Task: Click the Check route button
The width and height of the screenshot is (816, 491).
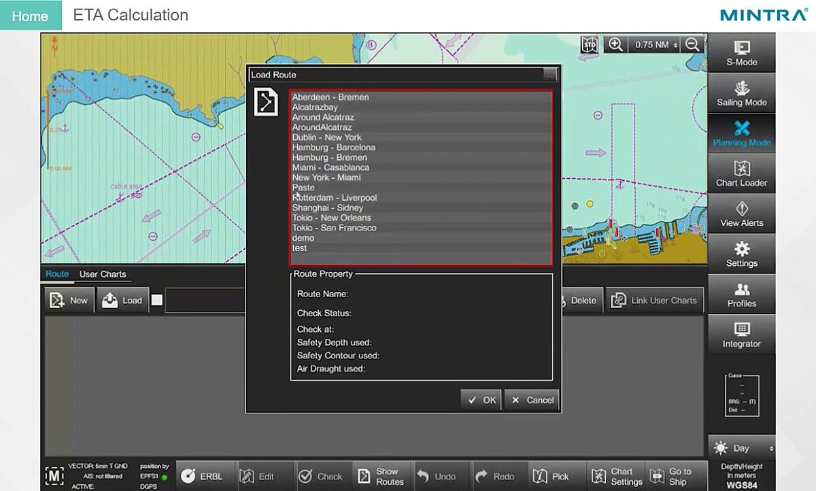Action: pyautogui.click(x=322, y=476)
